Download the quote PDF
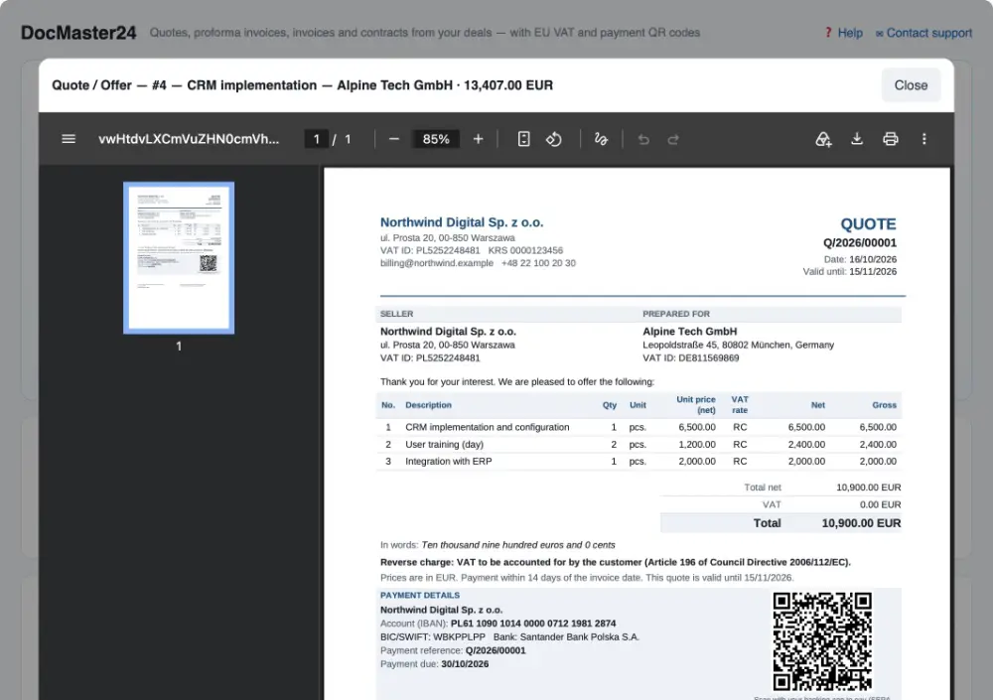Screen dimensions: 993x700 click(x=857, y=139)
